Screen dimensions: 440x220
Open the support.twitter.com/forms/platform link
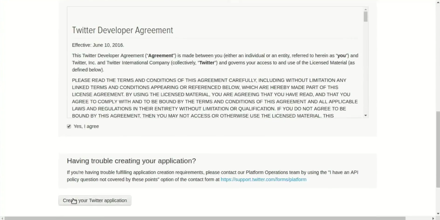coord(264,179)
